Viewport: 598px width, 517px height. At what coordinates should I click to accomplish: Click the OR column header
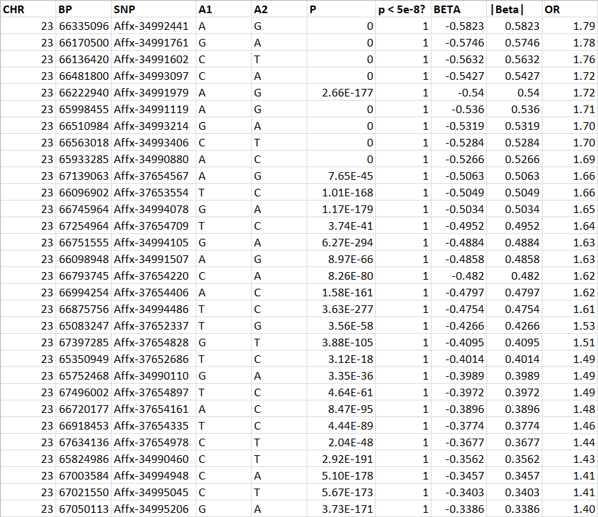pos(570,10)
